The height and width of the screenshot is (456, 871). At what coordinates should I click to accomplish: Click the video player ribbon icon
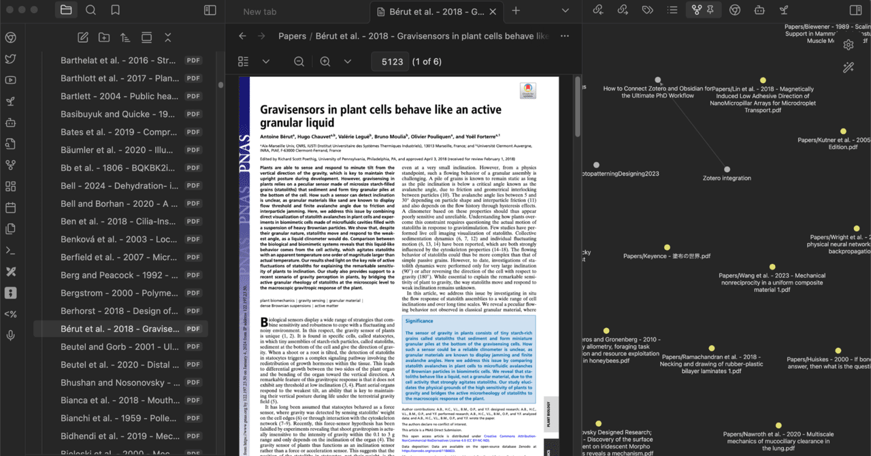(10, 80)
